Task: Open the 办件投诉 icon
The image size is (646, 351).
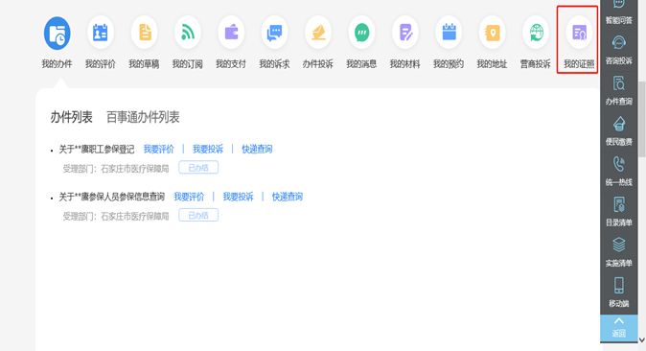Action: (318, 33)
